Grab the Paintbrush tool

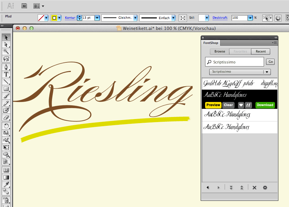(x=6, y=96)
